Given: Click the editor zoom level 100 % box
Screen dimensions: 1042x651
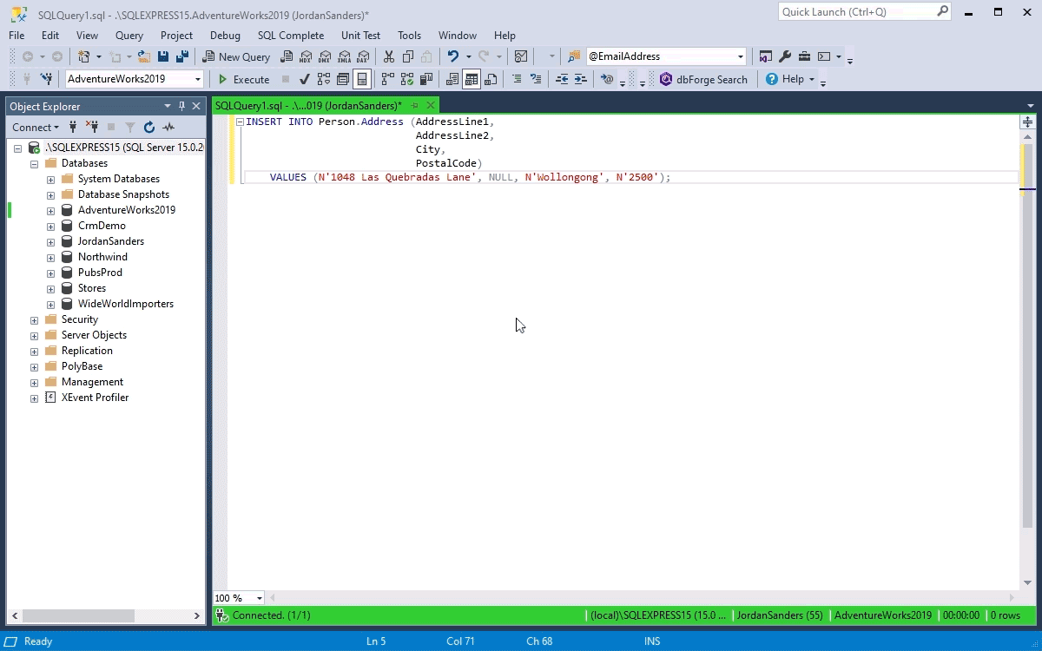Looking at the screenshot, I should (239, 598).
